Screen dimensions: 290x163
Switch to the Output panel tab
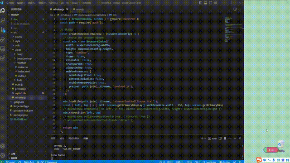click(x=62, y=139)
